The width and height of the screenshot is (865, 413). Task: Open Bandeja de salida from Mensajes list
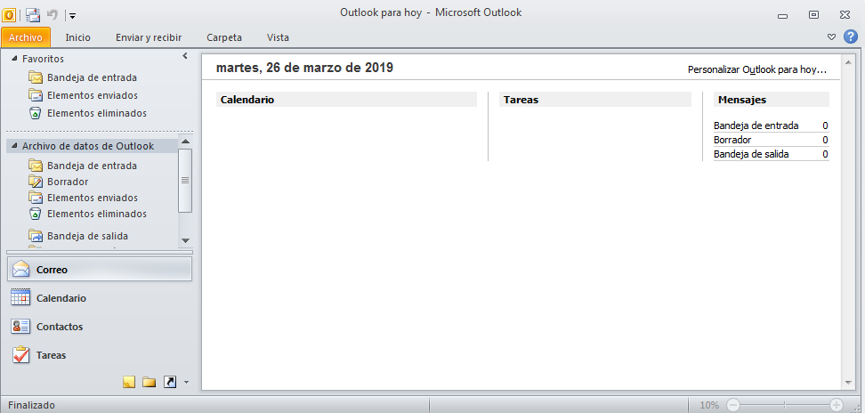751,154
